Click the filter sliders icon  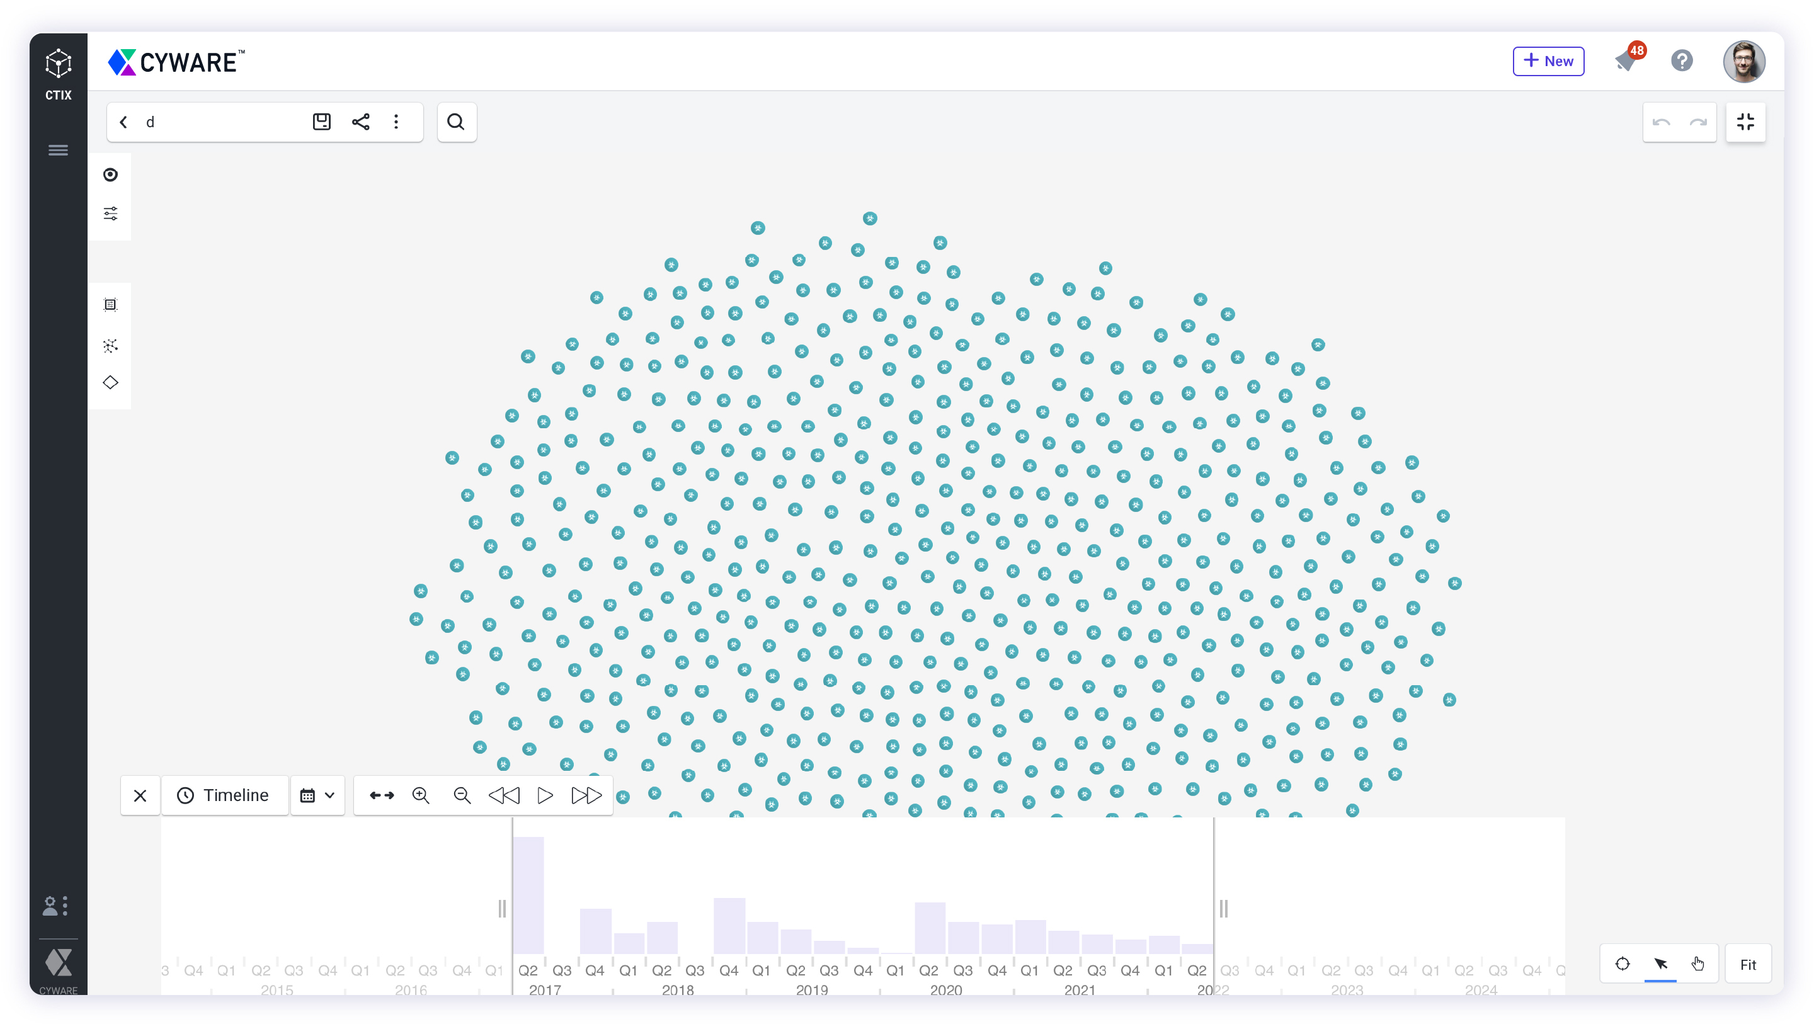[110, 213]
